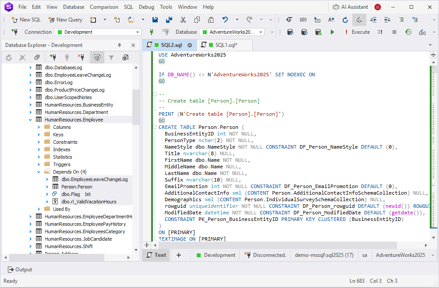
Task: Collapse the Create table comment region
Action: pos(155,94)
